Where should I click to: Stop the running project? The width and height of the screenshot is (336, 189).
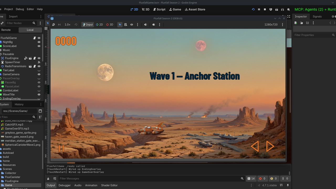pyautogui.click(x=265, y=9)
